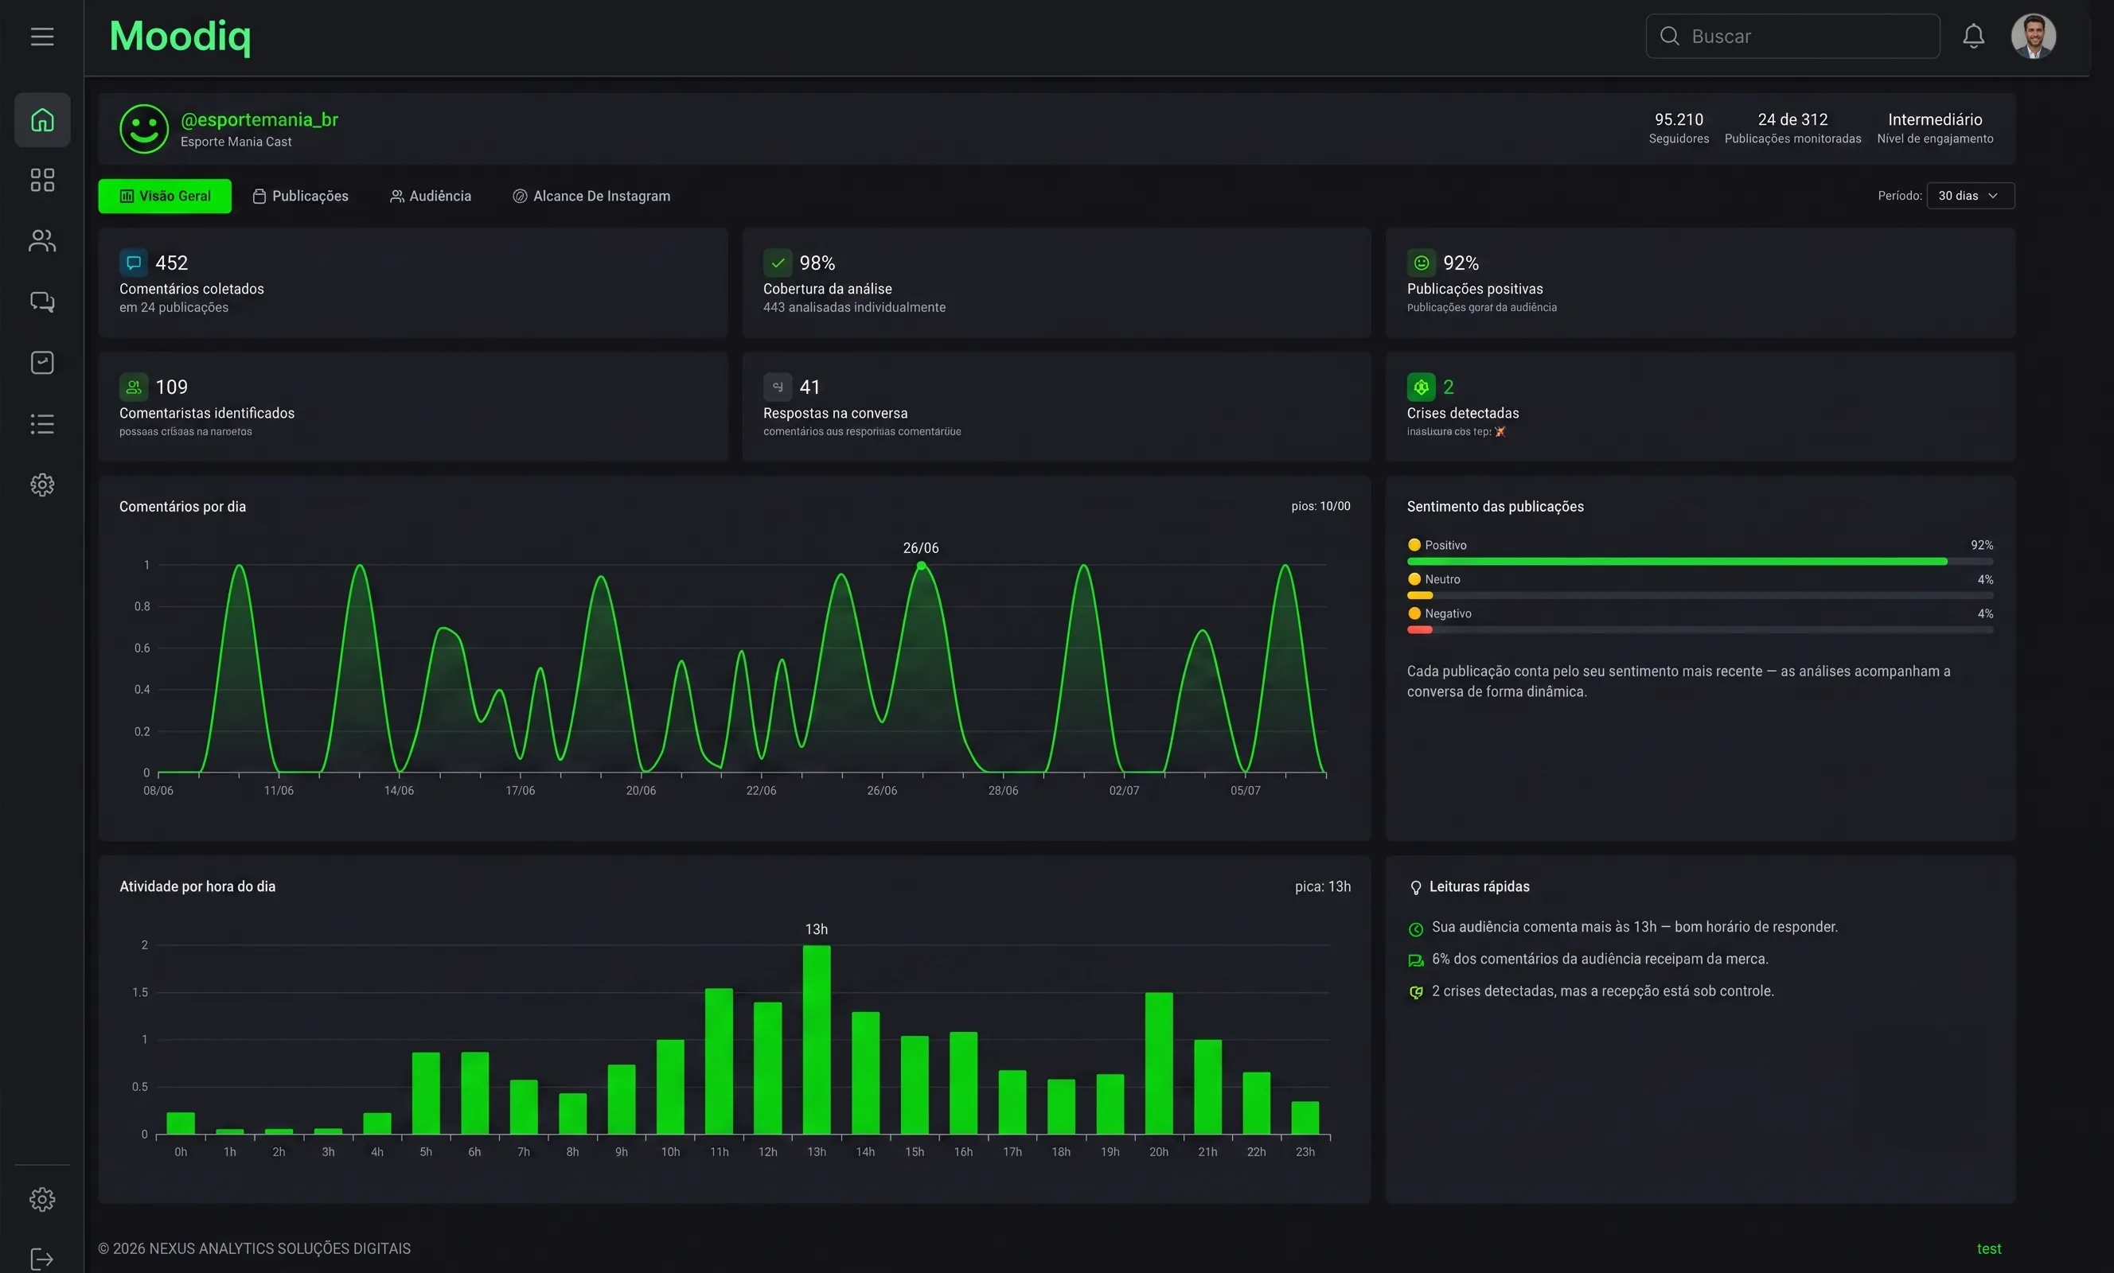Click the home icon in sidebar
This screenshot has height=1273, width=2114.
tap(42, 120)
